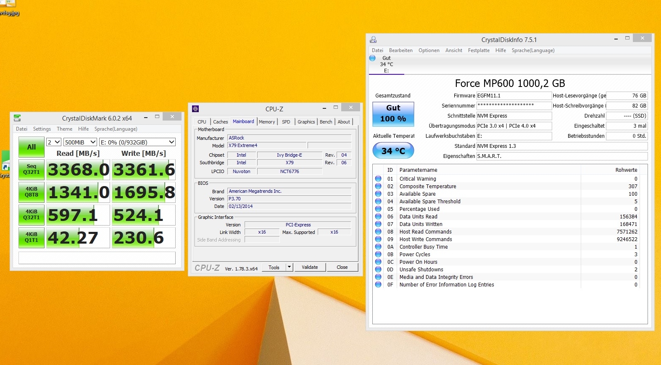Click the status orb for Unsafe Shutdowns

pyautogui.click(x=378, y=269)
